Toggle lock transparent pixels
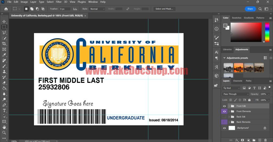This screenshot has height=142, width=273. (231, 100)
